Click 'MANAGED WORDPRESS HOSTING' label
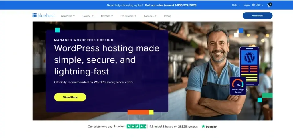293x138 pixels. [x=84, y=40]
